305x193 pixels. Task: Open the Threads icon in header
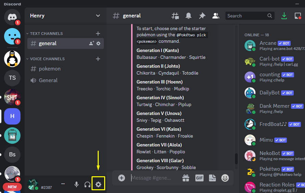pos(175,16)
